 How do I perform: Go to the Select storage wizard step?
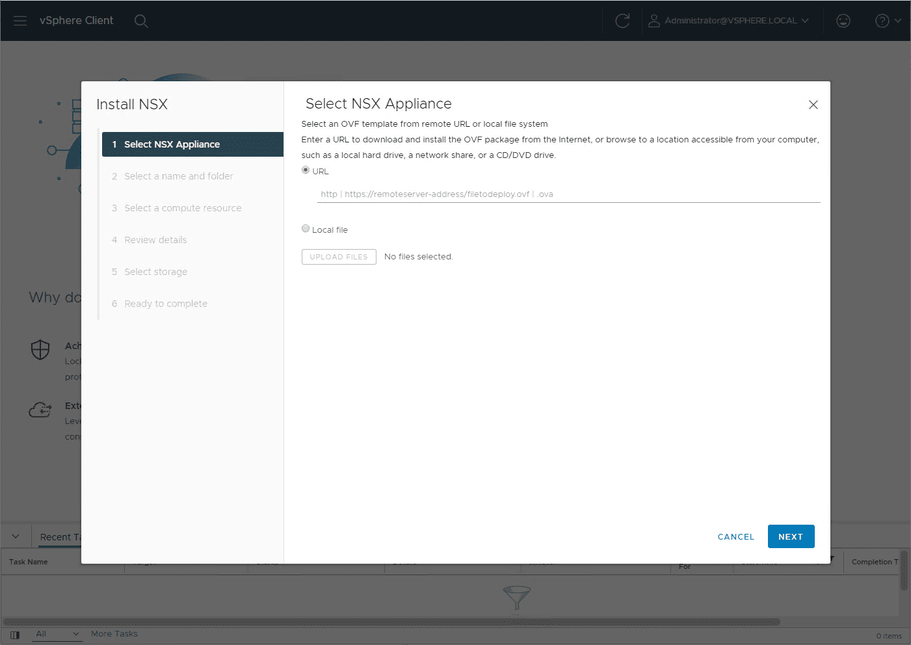[155, 271]
